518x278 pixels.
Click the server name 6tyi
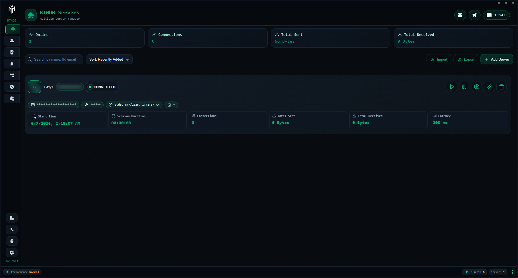pyautogui.click(x=49, y=87)
